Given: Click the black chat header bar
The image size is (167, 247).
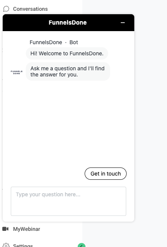Looking at the screenshot, I should point(68,23).
